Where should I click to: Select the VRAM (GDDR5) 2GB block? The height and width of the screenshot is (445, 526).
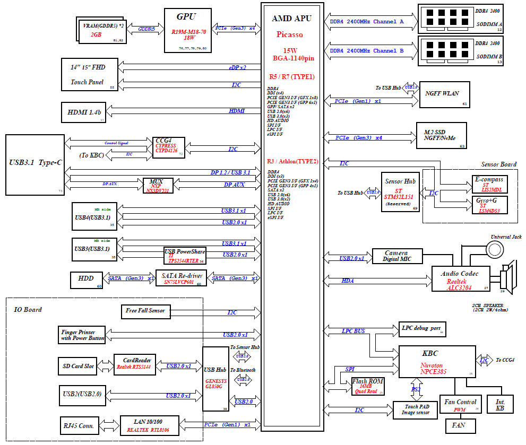tap(102, 29)
